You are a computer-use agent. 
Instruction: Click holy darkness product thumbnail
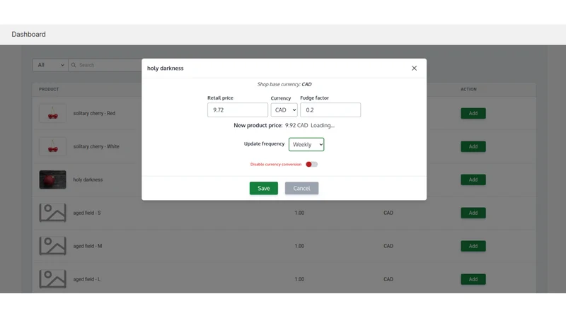[x=52, y=179]
